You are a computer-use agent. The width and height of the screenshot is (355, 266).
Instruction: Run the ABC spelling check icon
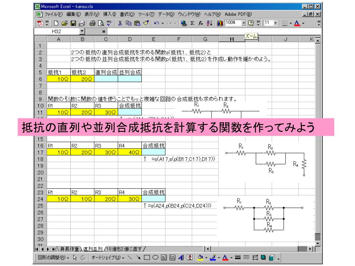pos(109,23)
